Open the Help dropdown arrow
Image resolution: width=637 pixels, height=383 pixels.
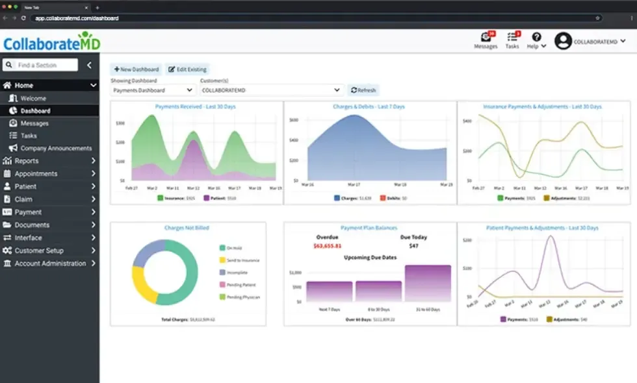point(543,46)
